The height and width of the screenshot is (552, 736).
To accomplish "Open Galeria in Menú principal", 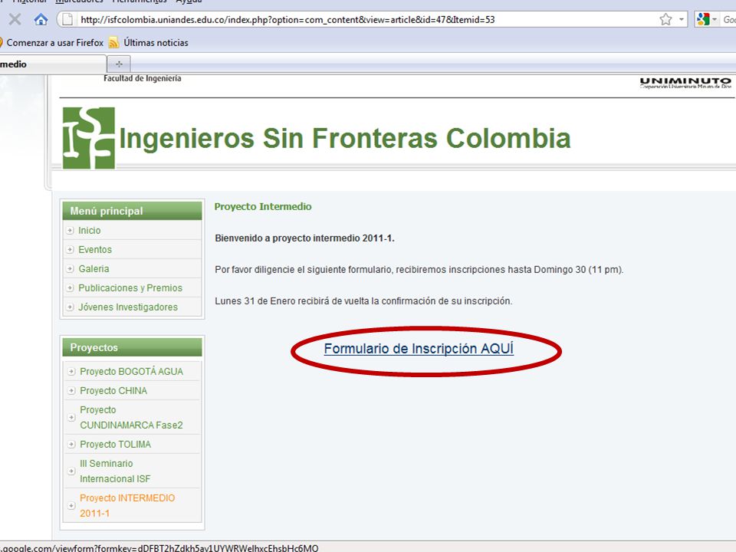I will tap(94, 269).
